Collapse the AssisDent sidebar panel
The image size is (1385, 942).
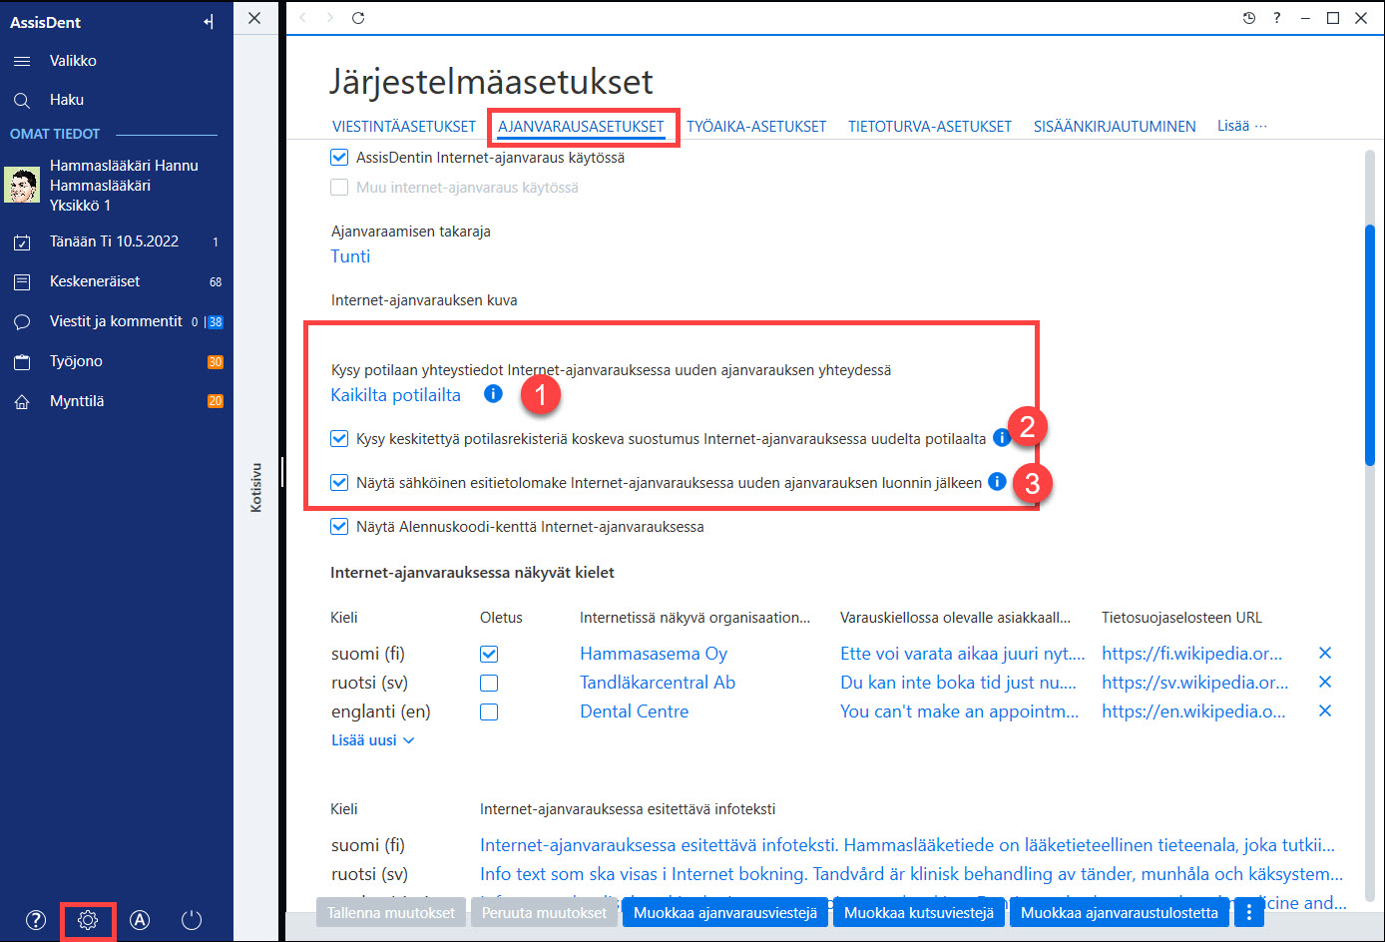click(209, 22)
